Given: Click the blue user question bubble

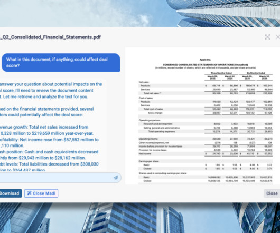Looking at the screenshot, I should coord(61,63).
